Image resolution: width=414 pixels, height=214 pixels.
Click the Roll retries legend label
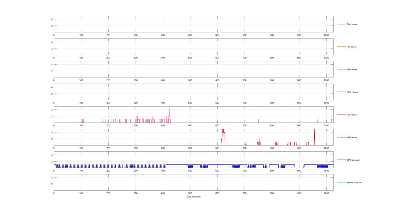(x=352, y=115)
